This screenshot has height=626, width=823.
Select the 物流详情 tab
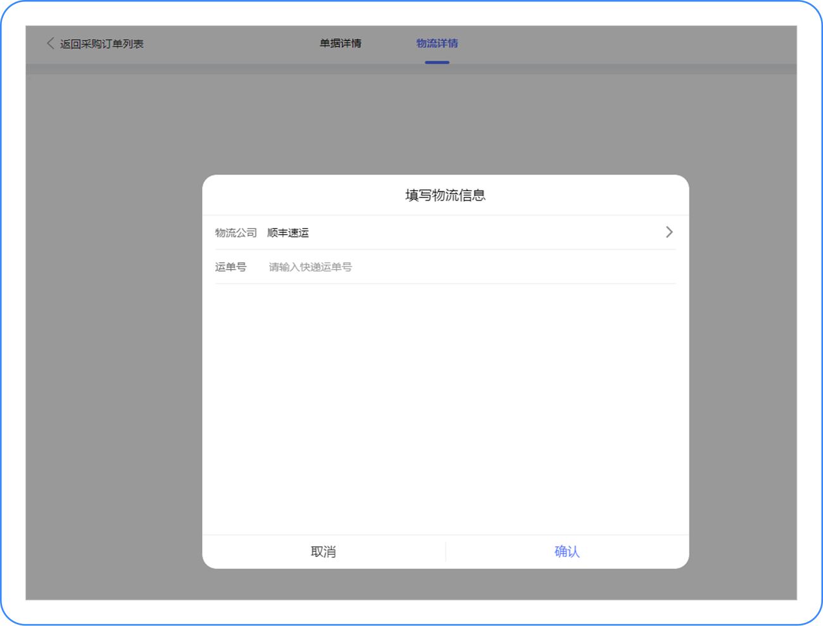tap(437, 43)
